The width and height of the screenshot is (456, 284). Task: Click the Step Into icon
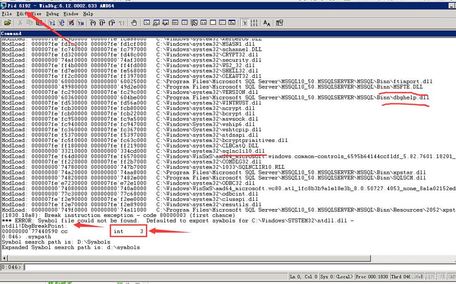coord(93,23)
